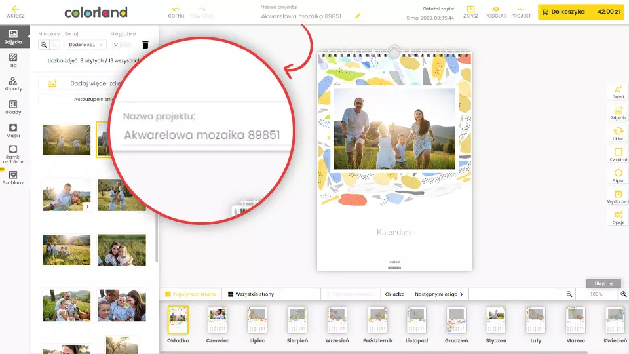Change the layout with Układ tool
The image size is (629, 354).
(x=618, y=134)
